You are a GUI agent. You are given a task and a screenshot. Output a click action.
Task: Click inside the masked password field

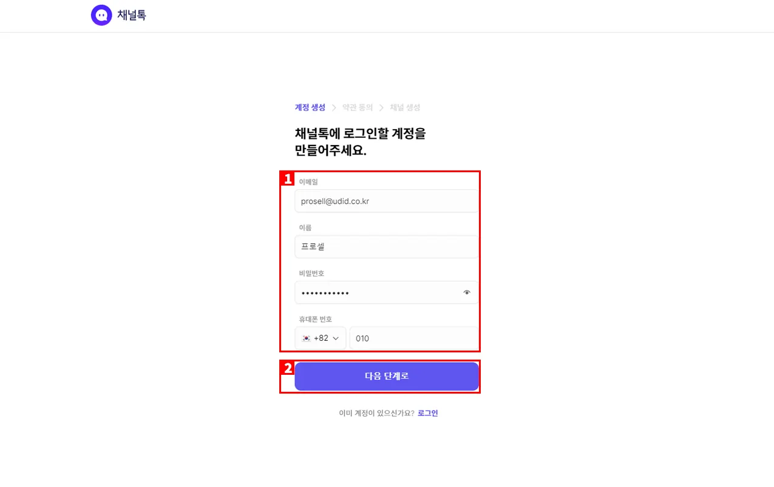click(x=376, y=292)
